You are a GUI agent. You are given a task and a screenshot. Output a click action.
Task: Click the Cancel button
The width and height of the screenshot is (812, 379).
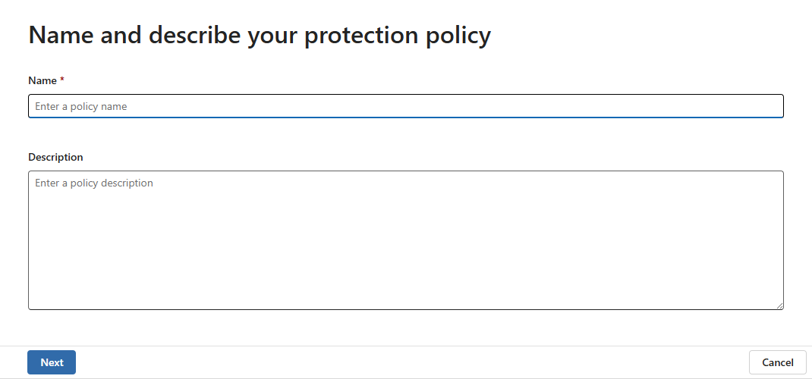777,362
